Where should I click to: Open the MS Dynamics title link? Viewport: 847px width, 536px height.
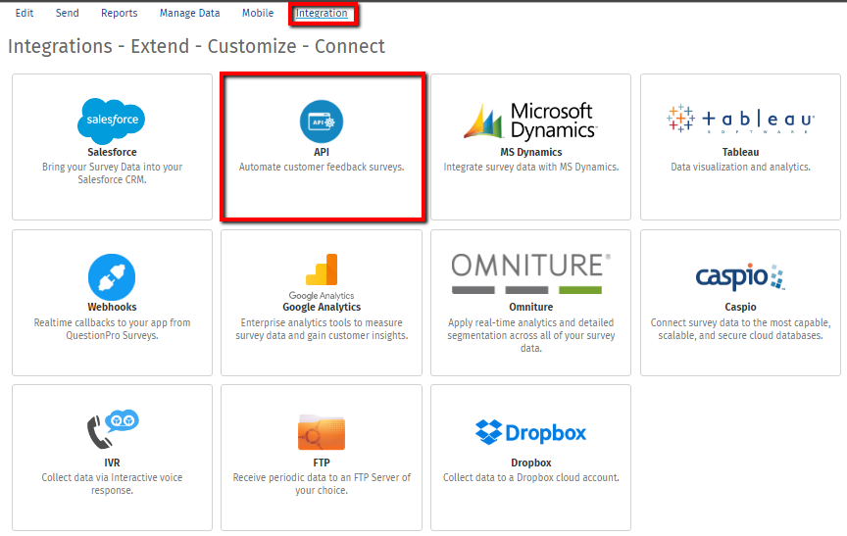pos(530,152)
